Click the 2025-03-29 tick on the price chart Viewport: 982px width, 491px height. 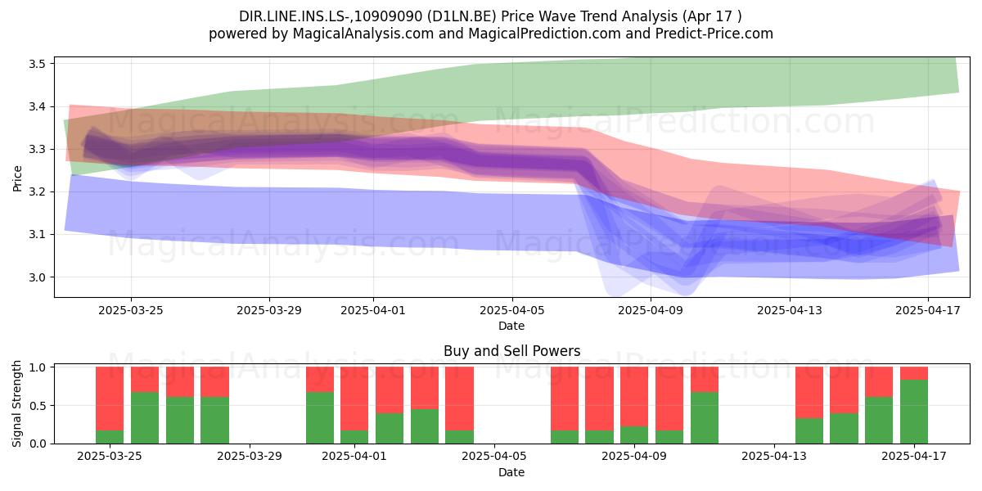coord(269,310)
